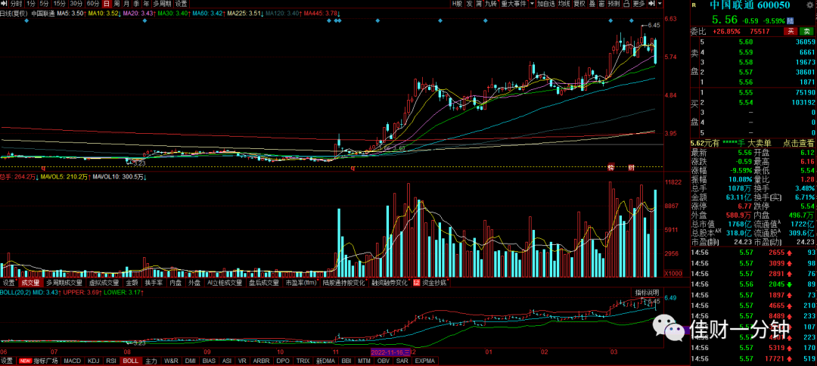This screenshot has height=366, width=817.
Task: Open the dropdown arrow at the toolbar's right end
Action: tap(660, 4)
